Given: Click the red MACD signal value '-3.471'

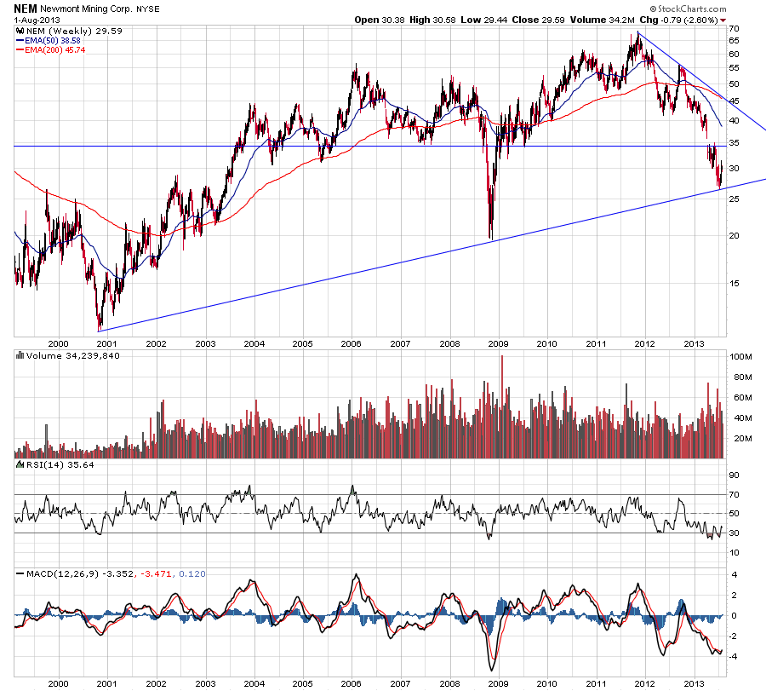Looking at the screenshot, I should [157, 573].
